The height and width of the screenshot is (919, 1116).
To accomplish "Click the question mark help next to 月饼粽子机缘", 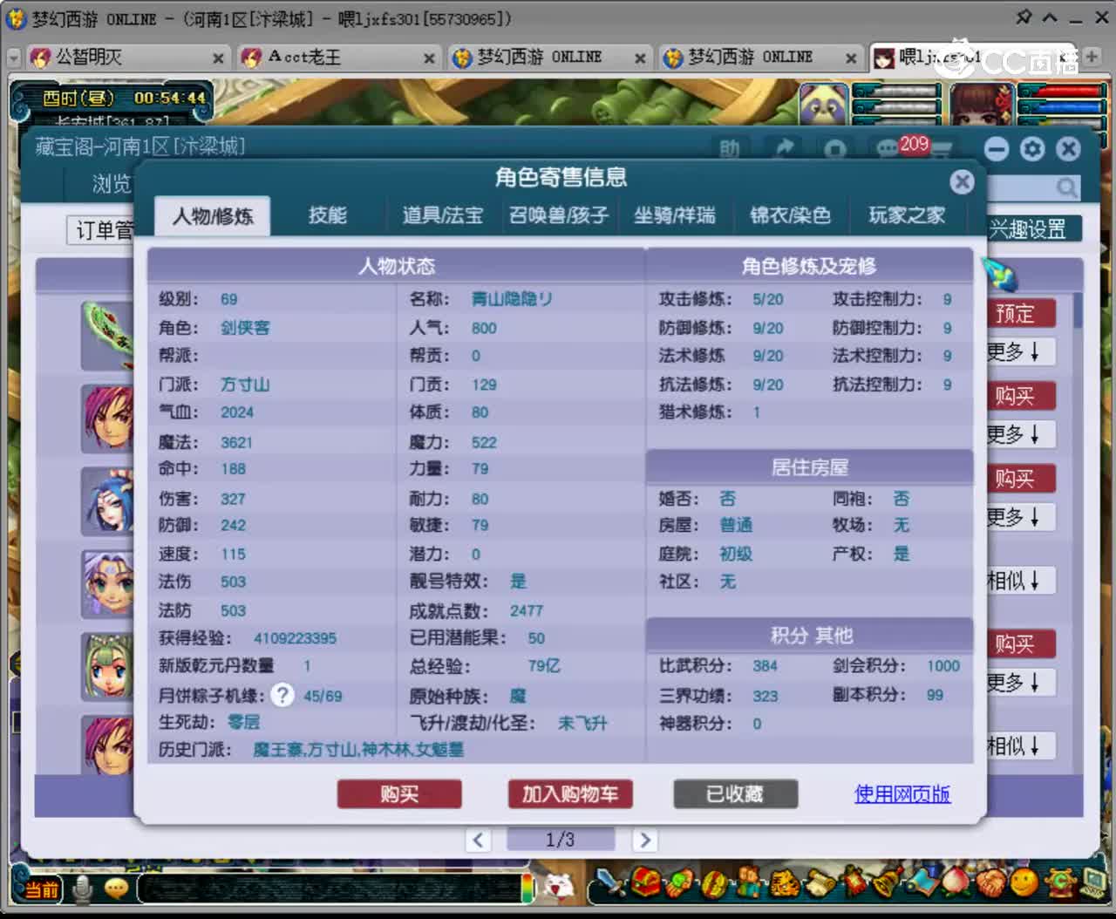I will tap(282, 695).
